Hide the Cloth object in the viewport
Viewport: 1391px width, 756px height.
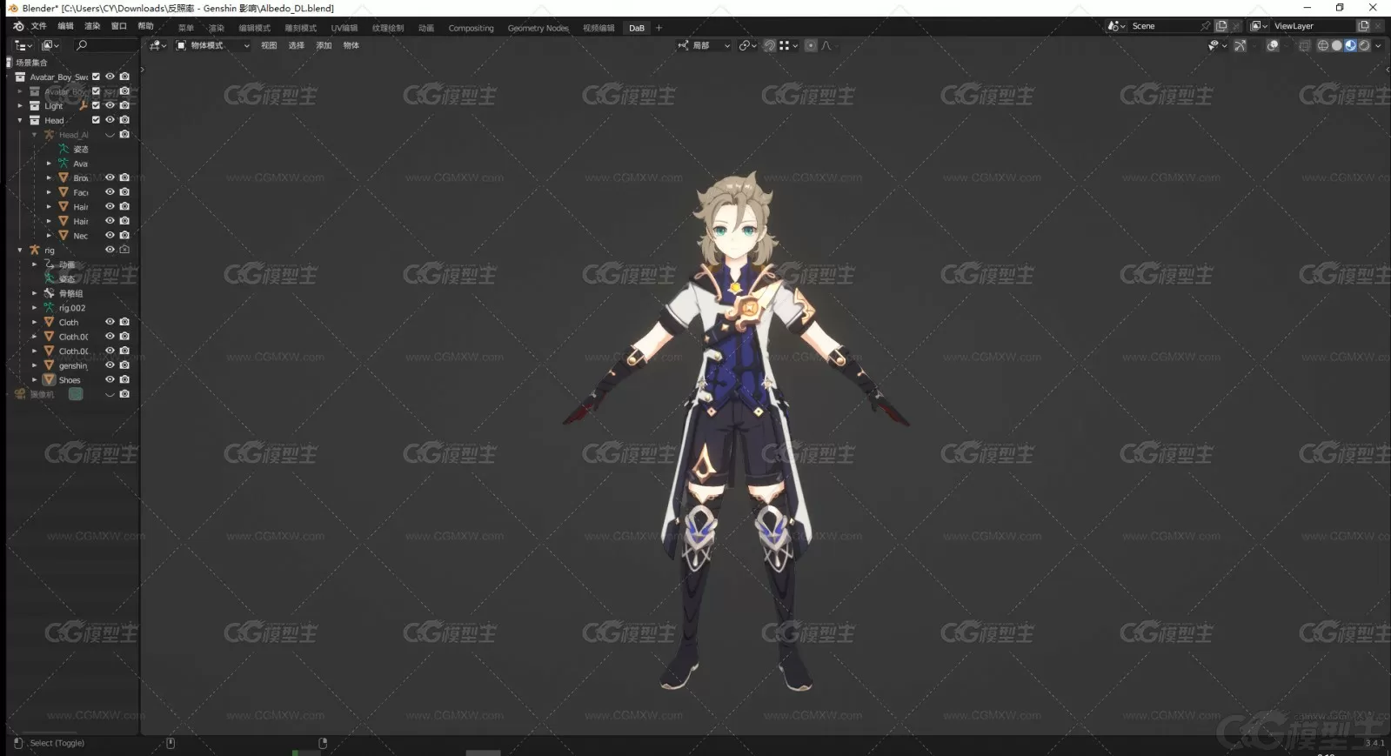(x=110, y=322)
